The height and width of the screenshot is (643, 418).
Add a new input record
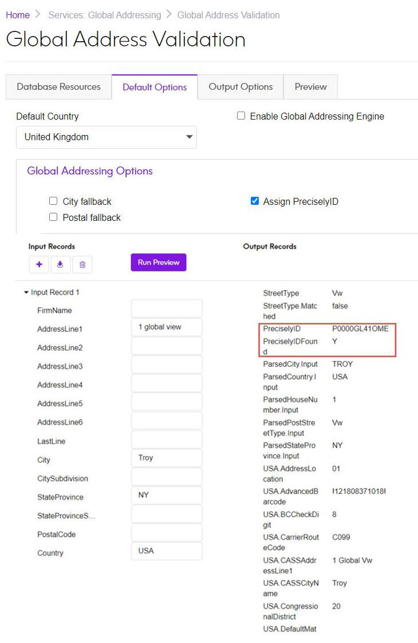coord(38,264)
